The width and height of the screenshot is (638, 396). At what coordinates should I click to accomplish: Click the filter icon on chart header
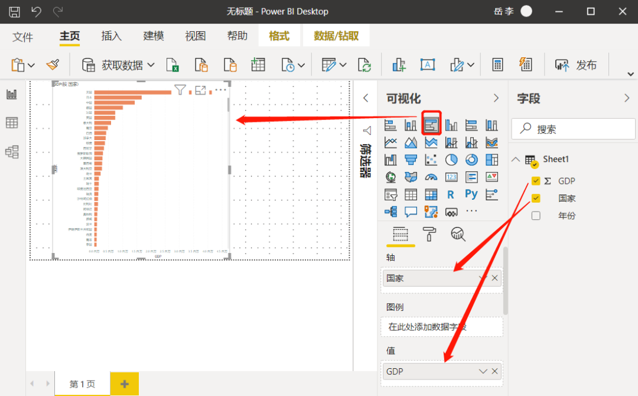(180, 90)
